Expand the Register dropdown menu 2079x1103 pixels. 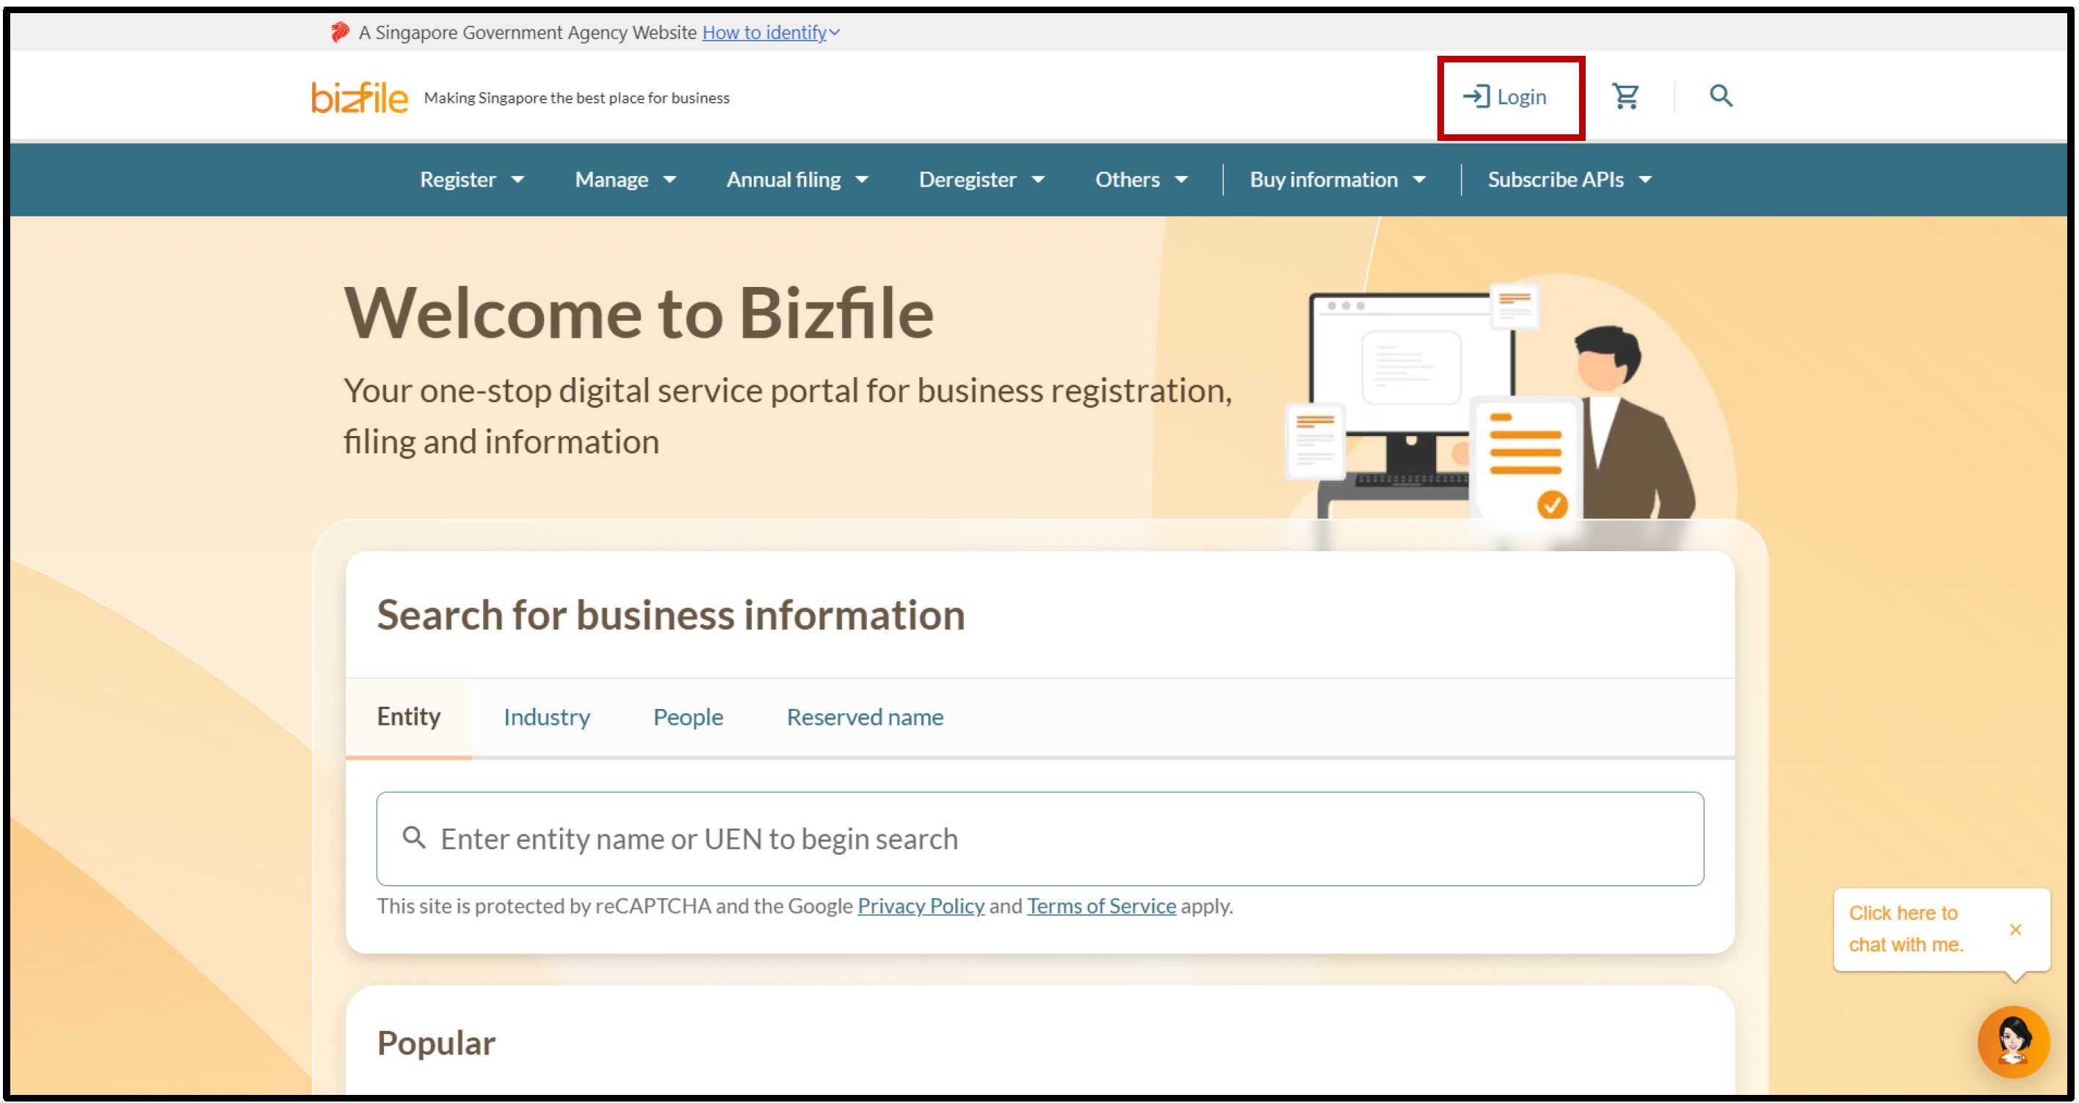[x=472, y=179]
